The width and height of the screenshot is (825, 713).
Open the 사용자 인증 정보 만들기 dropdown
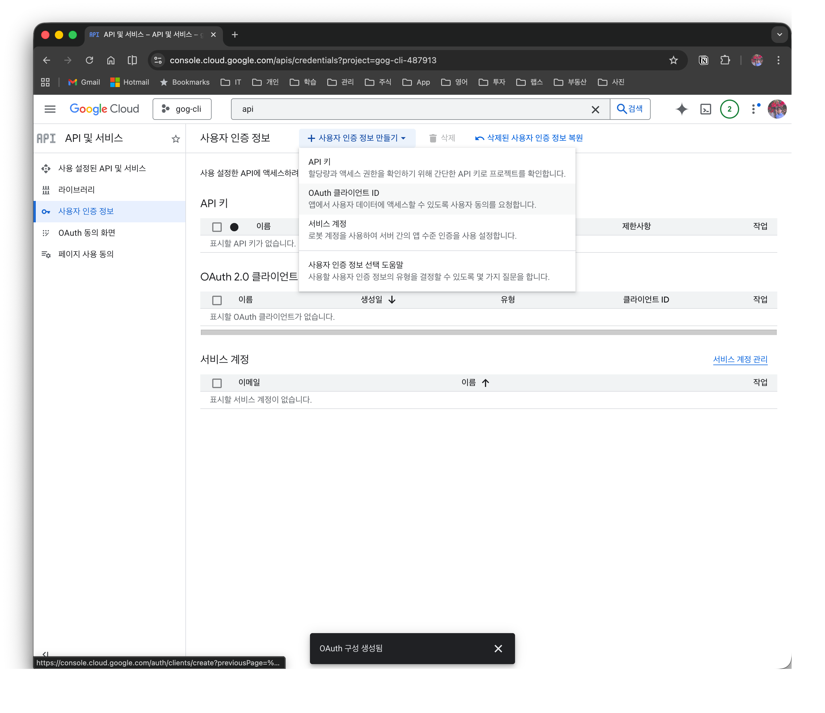pos(356,138)
